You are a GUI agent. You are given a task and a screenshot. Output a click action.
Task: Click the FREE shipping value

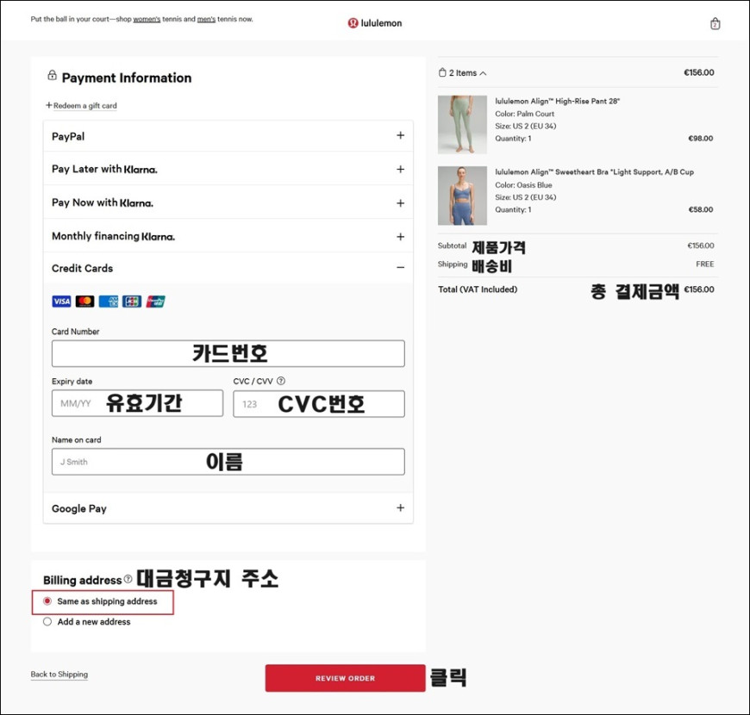[x=705, y=264]
